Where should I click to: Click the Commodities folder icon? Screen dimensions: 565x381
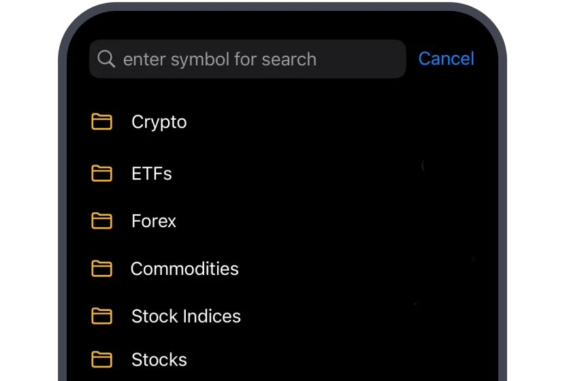coord(101,269)
